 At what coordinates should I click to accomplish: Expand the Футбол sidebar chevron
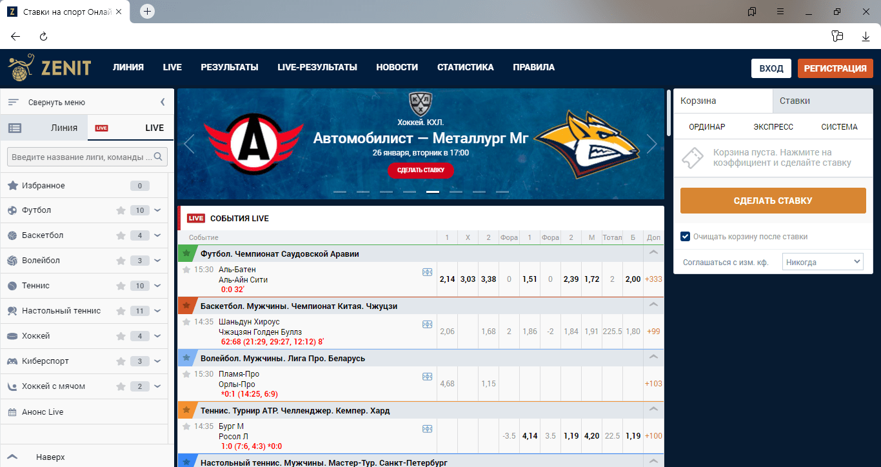(158, 210)
